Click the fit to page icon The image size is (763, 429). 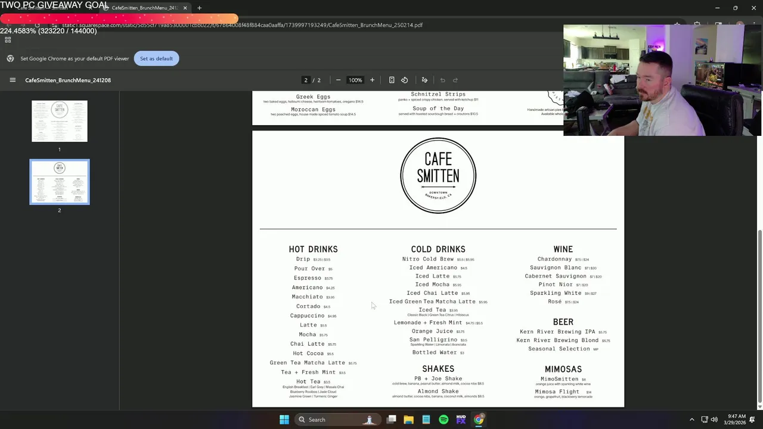[x=392, y=80]
